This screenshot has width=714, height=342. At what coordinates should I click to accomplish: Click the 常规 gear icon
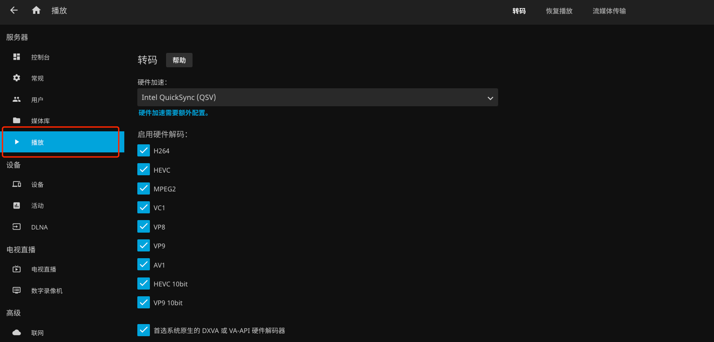(x=17, y=78)
